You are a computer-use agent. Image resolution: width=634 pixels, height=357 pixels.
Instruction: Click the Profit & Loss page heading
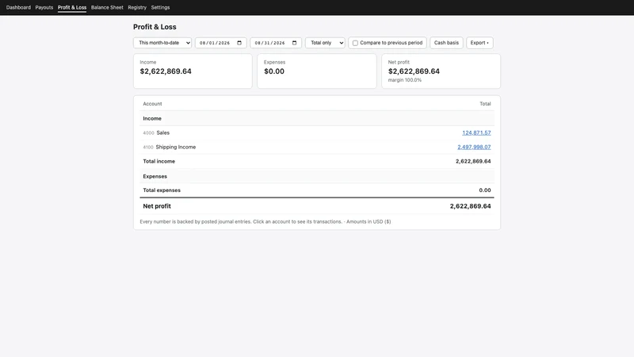pos(155,27)
